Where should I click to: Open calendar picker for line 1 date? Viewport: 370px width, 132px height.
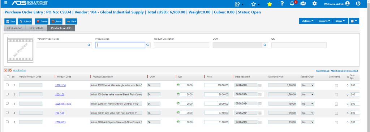(x=260, y=85)
